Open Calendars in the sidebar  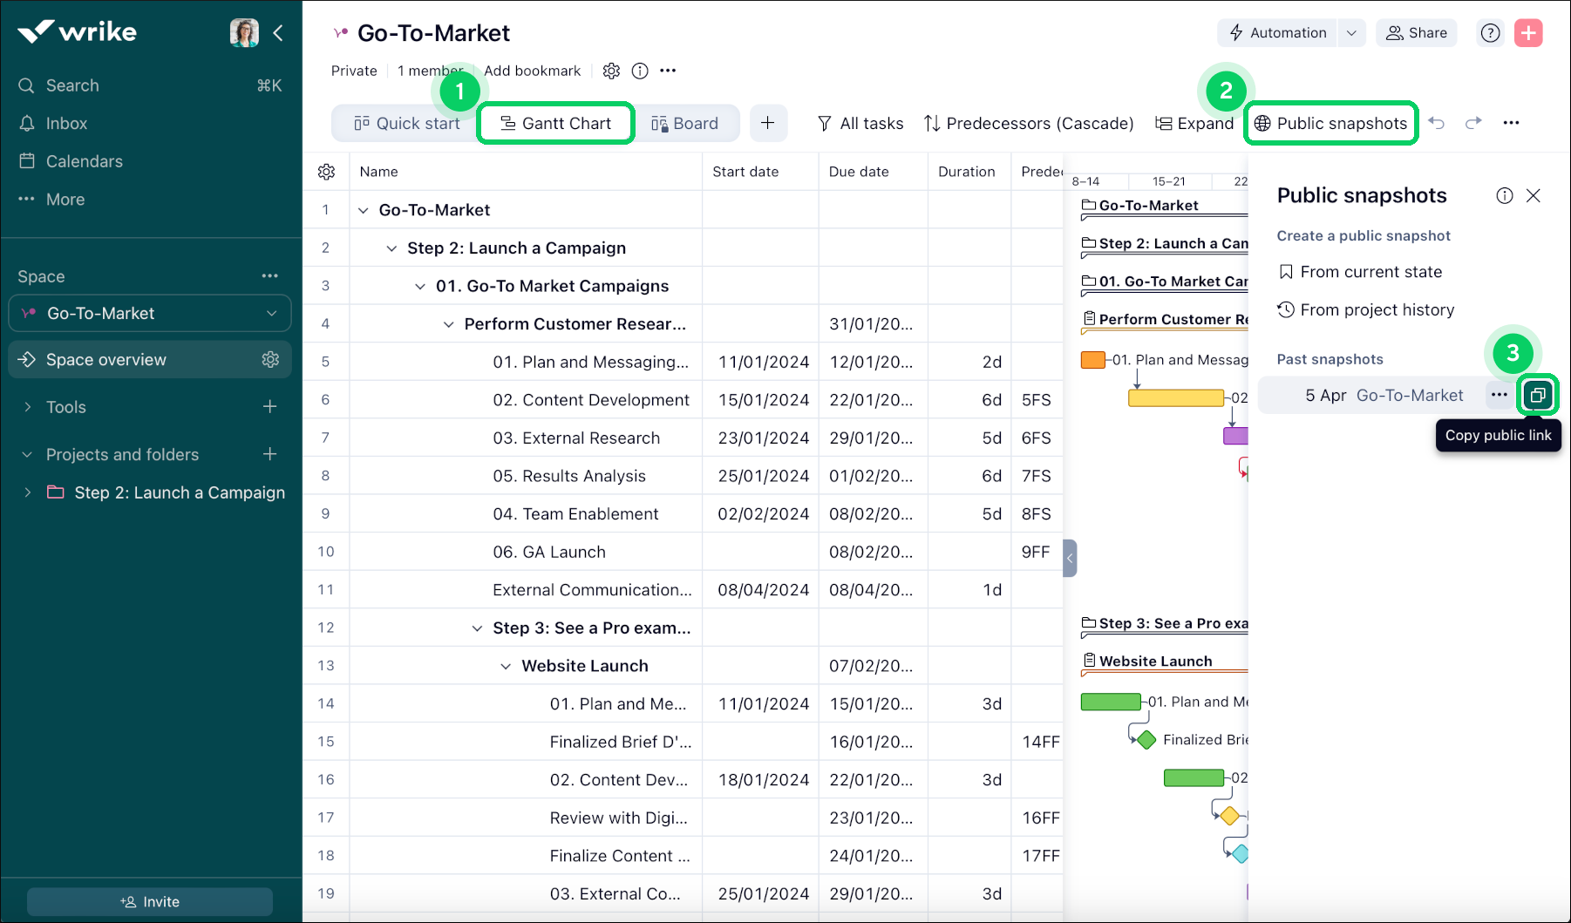click(x=83, y=160)
